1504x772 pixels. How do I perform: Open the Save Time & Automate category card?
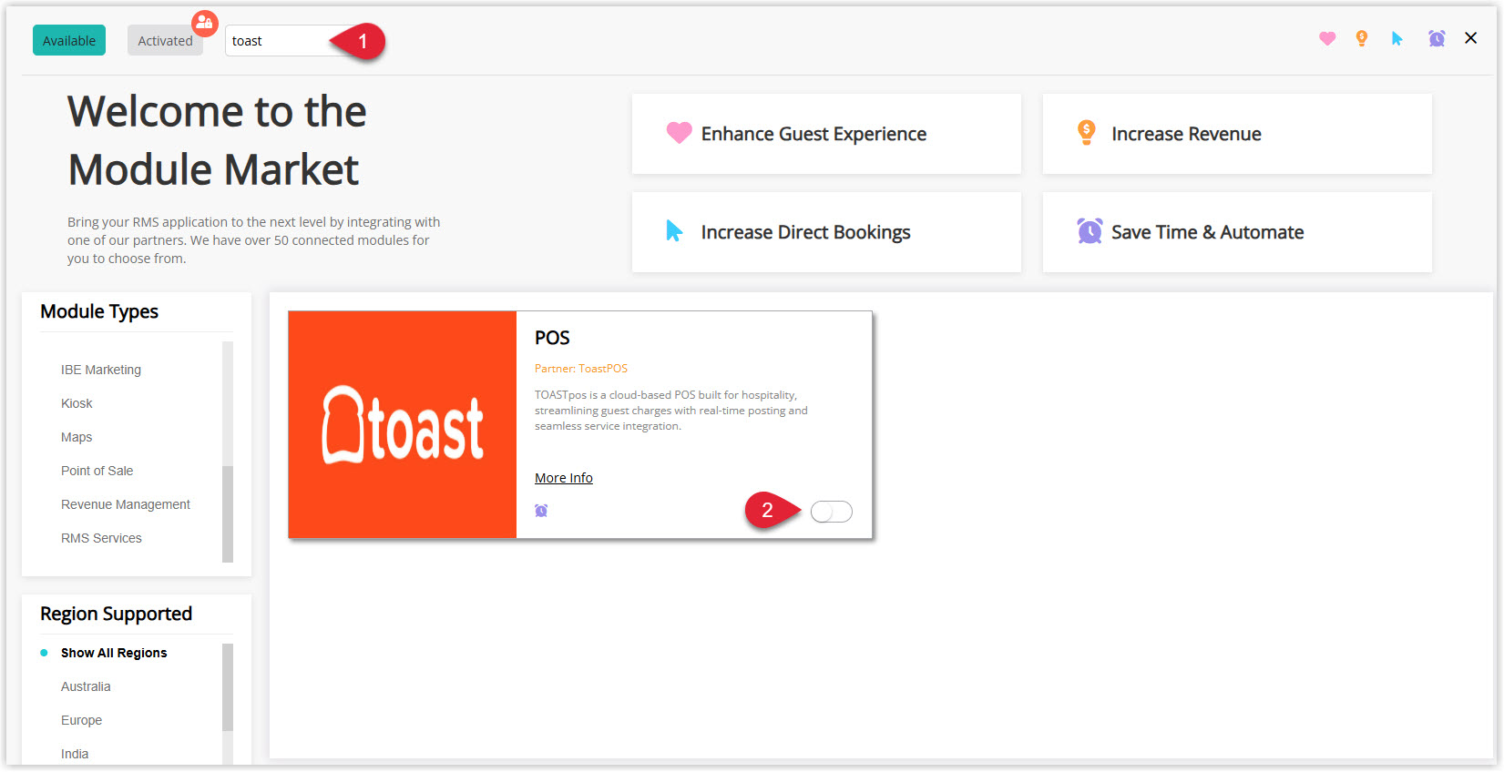pyautogui.click(x=1237, y=232)
